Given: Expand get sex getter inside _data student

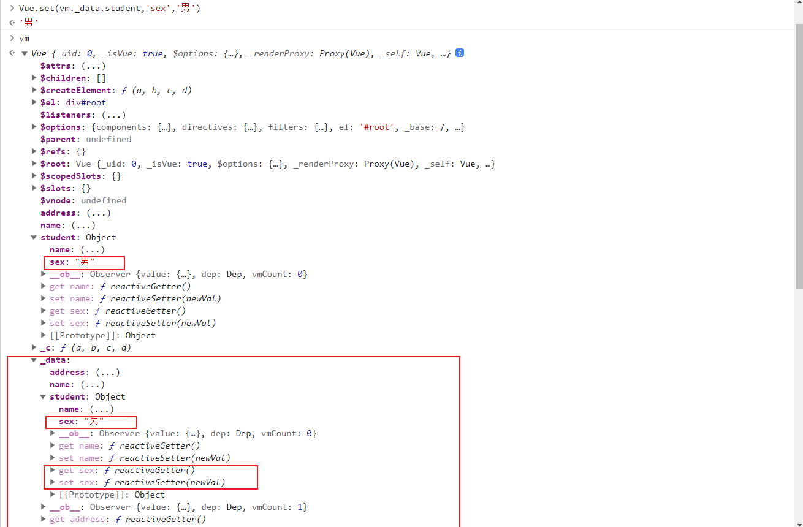Looking at the screenshot, I should [x=53, y=470].
